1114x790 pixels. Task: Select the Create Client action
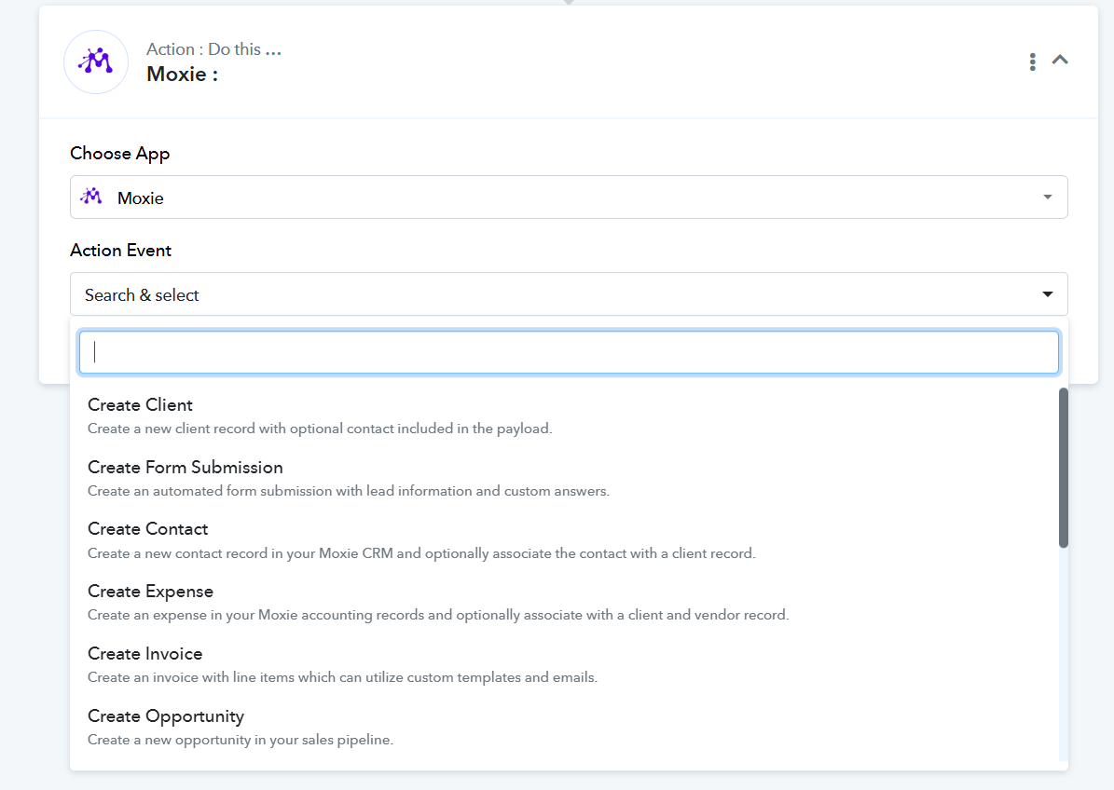click(x=140, y=404)
